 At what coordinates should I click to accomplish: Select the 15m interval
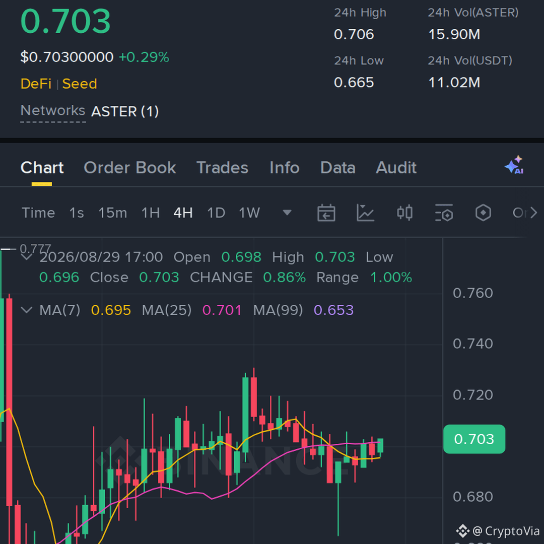[113, 213]
